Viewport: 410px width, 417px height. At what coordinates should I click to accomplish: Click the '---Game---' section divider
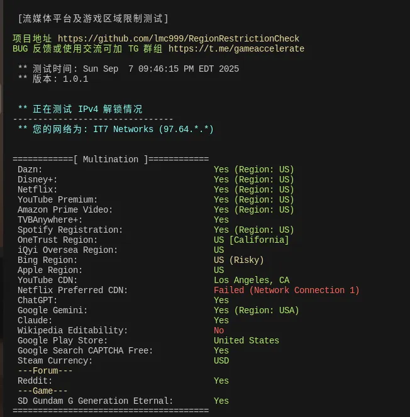43,391
